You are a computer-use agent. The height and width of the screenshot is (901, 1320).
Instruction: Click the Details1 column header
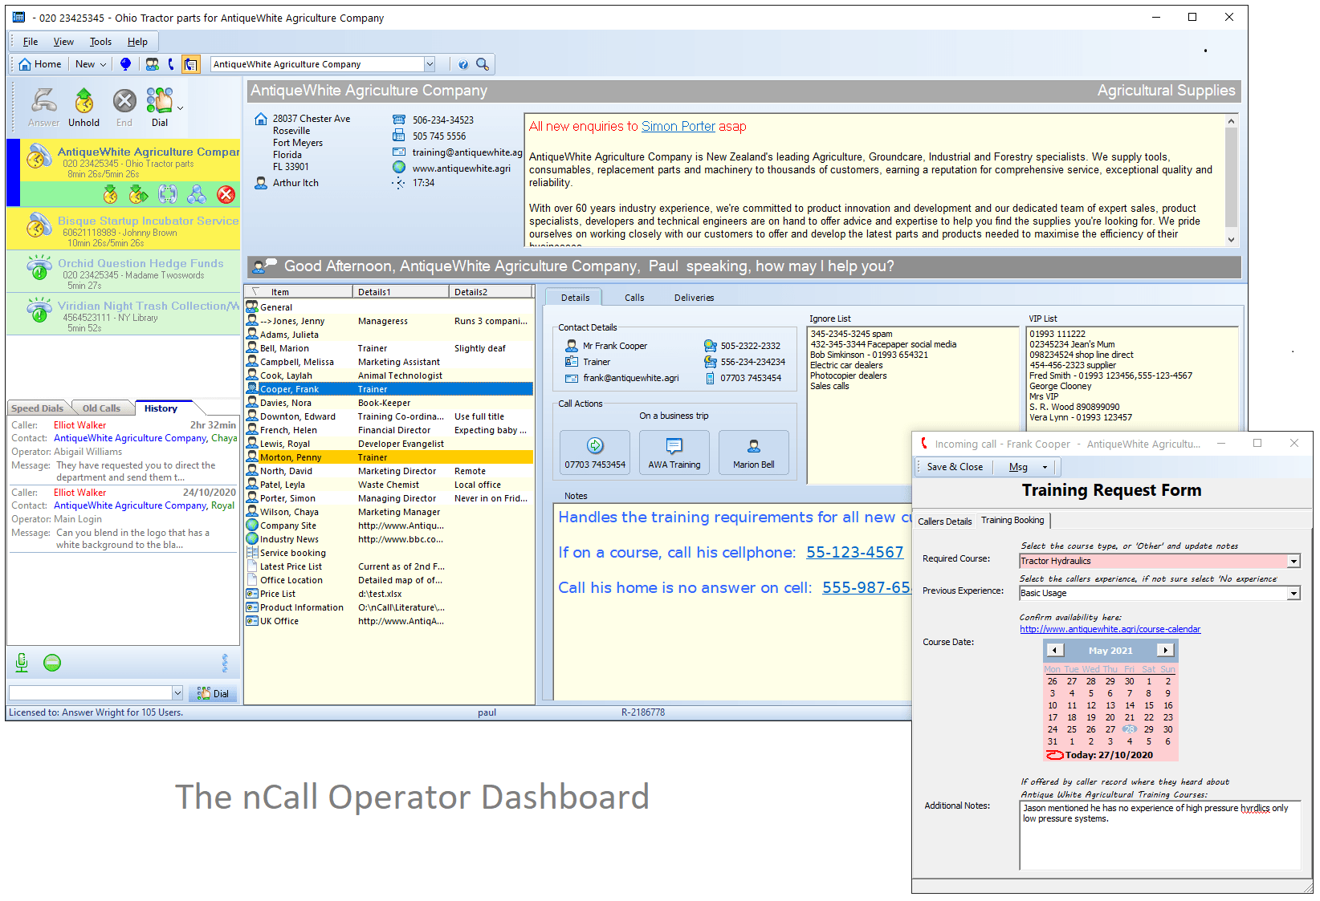pos(401,292)
